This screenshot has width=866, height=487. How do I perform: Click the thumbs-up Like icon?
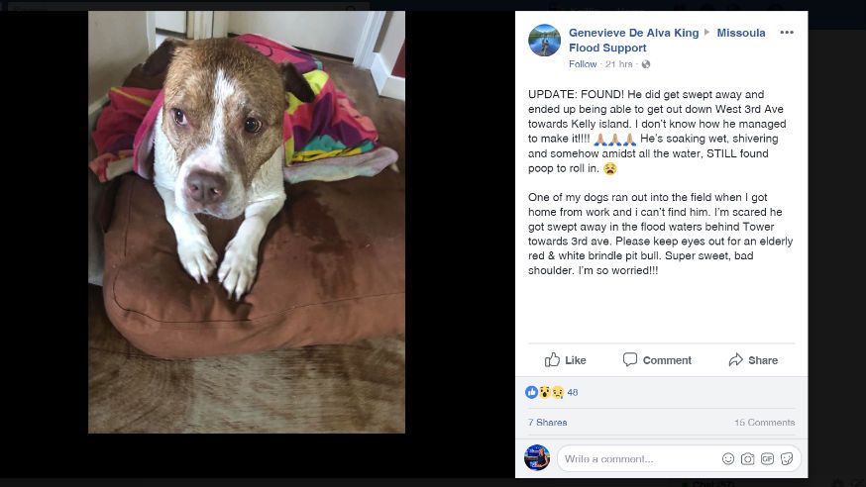[552, 359]
